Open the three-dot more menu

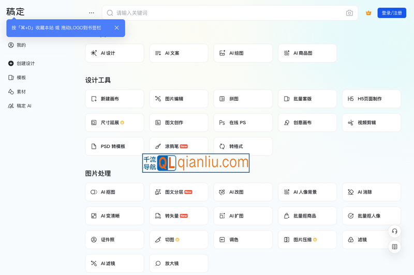(x=92, y=12)
